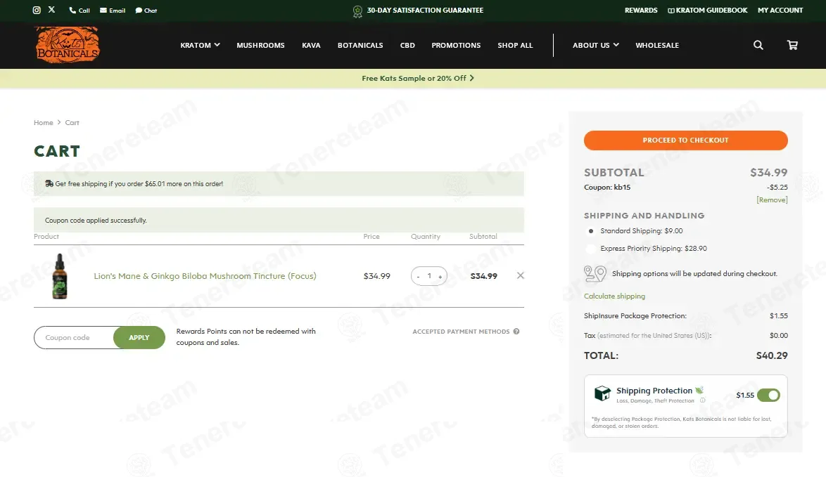Open My Account link
826x477 pixels.
tap(780, 10)
